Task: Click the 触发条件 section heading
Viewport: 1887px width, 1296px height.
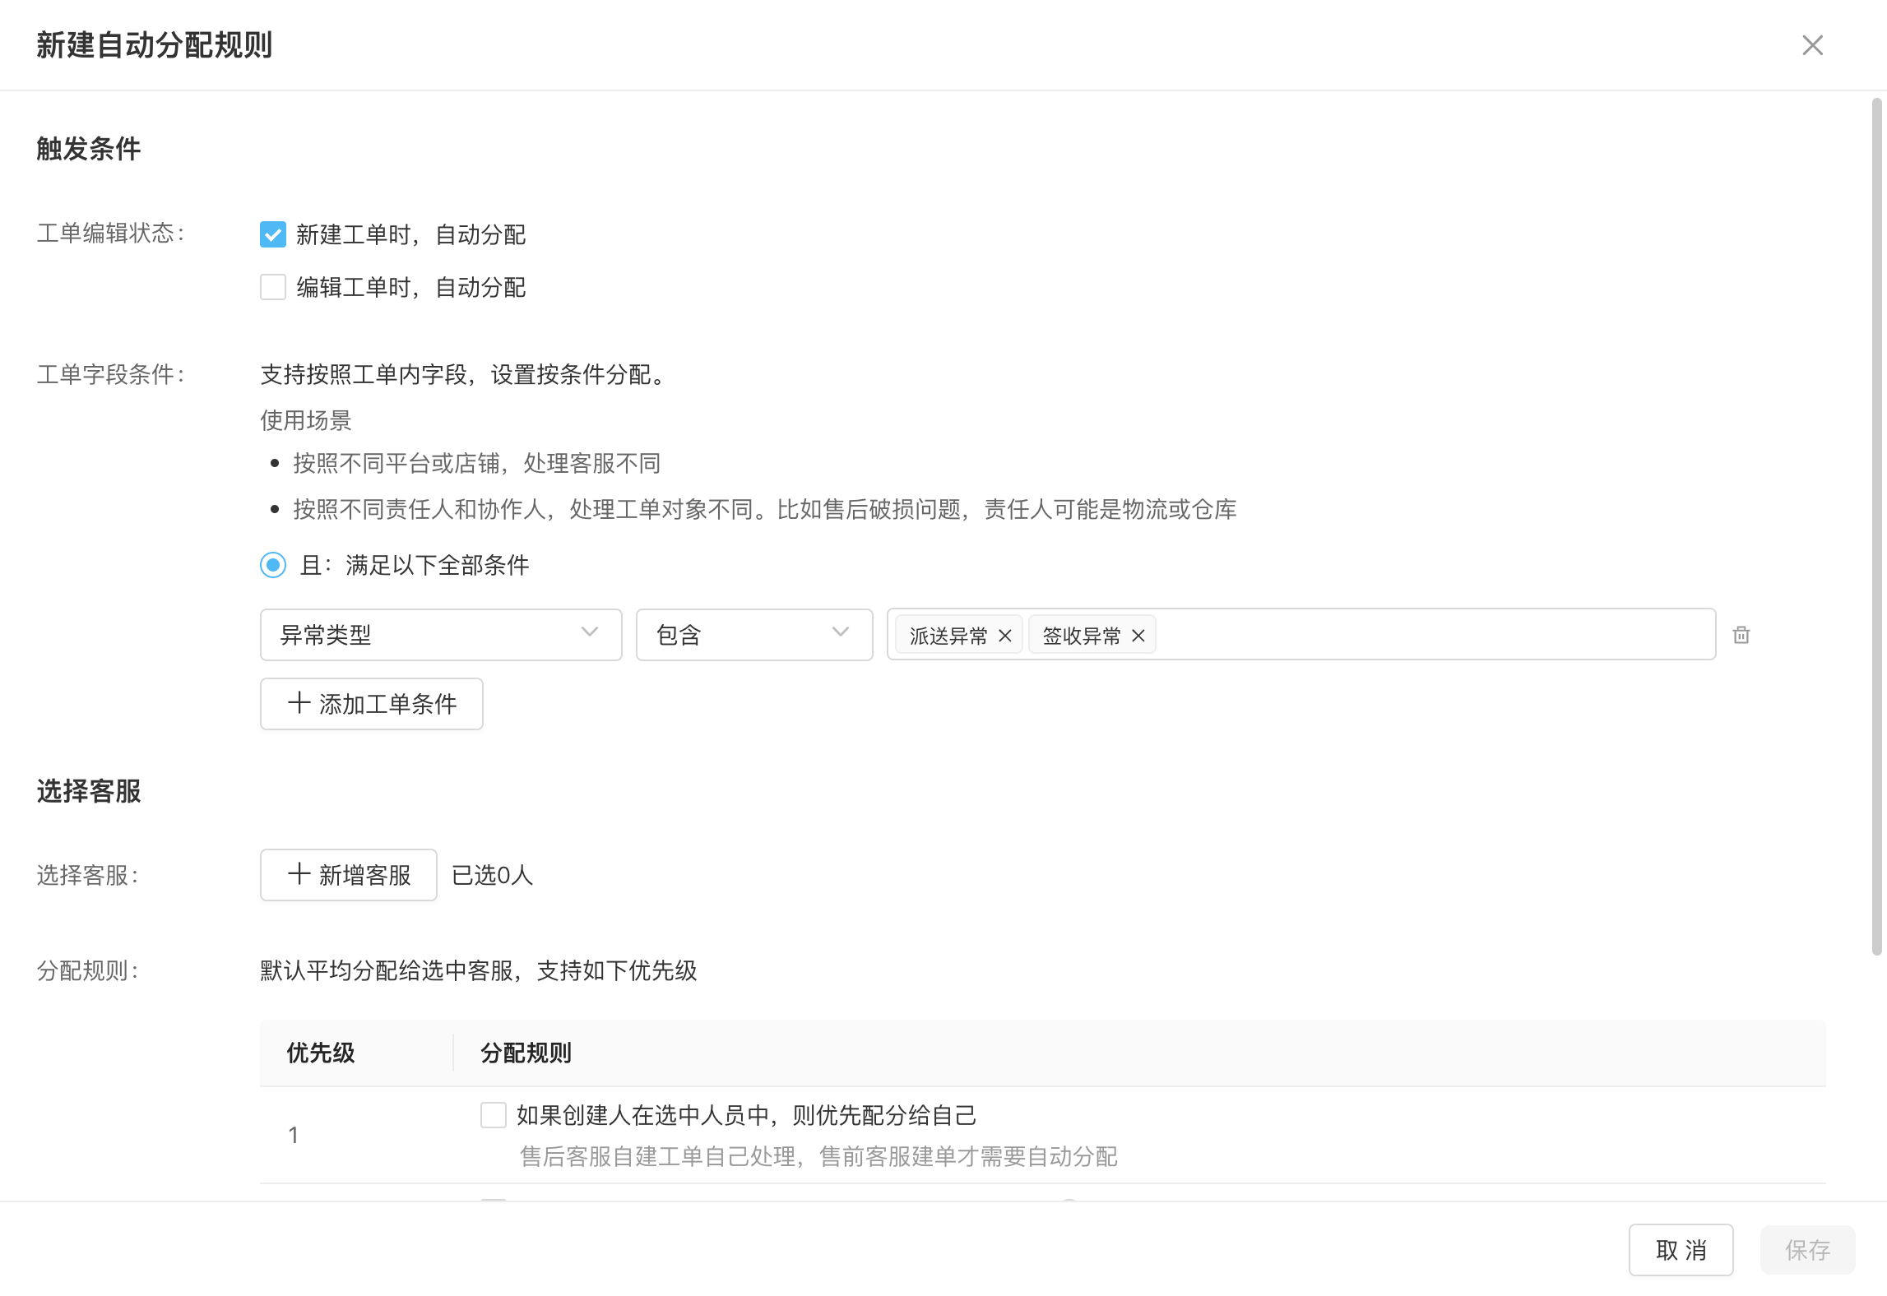Action: [89, 149]
